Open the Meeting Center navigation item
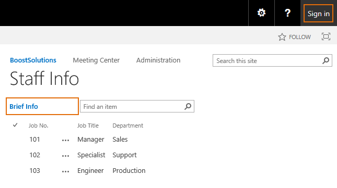Image resolution: width=337 pixels, height=188 pixels. click(x=96, y=60)
